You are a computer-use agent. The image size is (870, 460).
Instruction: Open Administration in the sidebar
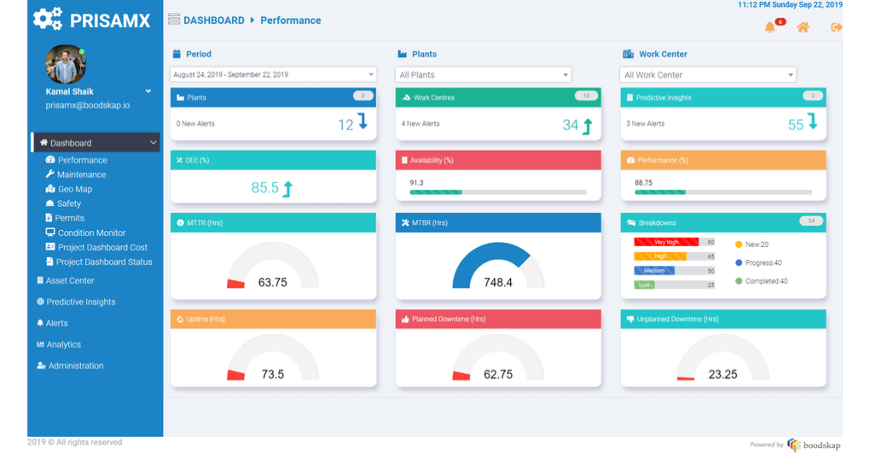pos(75,365)
